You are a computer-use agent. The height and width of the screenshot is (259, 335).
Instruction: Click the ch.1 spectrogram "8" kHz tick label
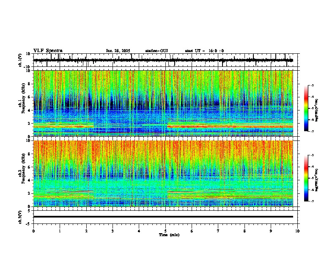[x=29, y=84]
